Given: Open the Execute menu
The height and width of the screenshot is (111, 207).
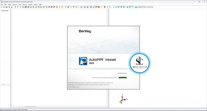Looking at the screenshot, I should (15, 4).
